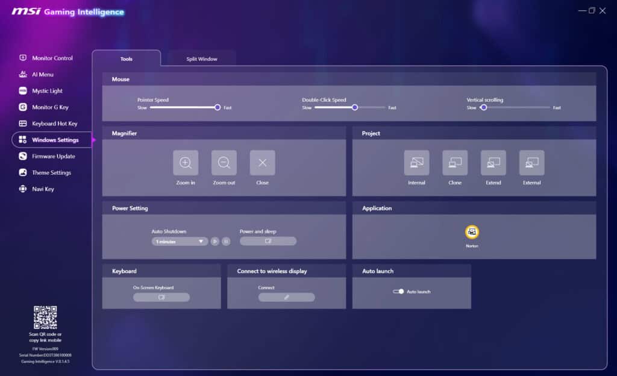This screenshot has width=617, height=376.
Task: Launch the Norton application icon
Action: pyautogui.click(x=472, y=232)
